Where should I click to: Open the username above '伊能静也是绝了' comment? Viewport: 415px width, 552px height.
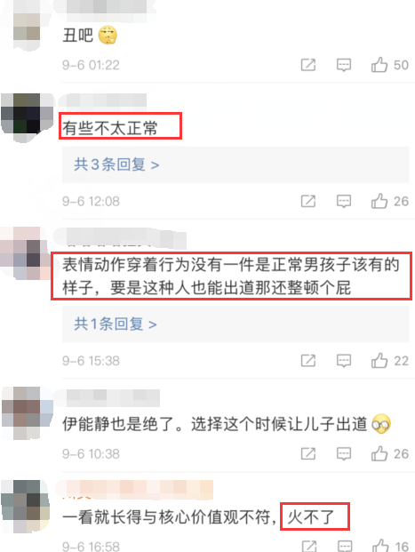112,398
